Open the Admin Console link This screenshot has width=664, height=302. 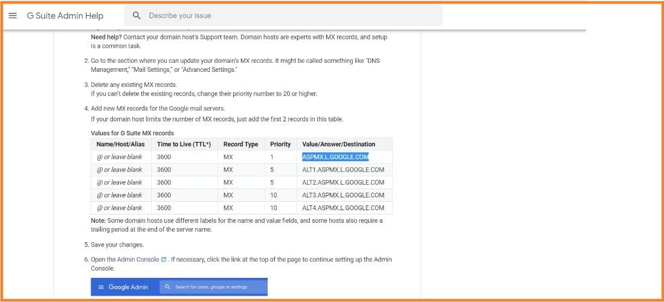tap(138, 260)
